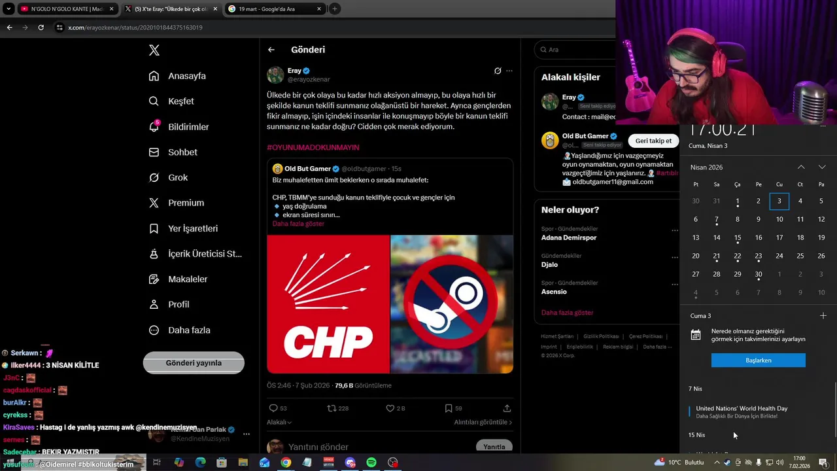Open the Djalo trending topic
This screenshot has height=471, width=837.
549,265
